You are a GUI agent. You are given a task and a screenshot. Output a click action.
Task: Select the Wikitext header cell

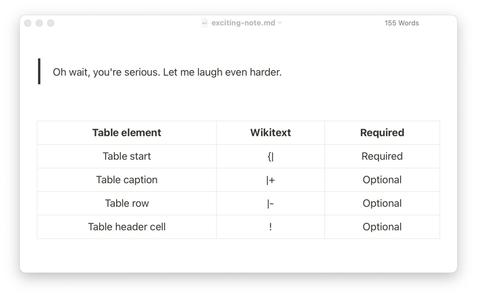click(x=271, y=133)
